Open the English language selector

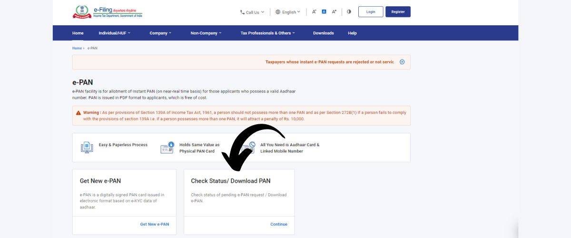[x=288, y=12]
